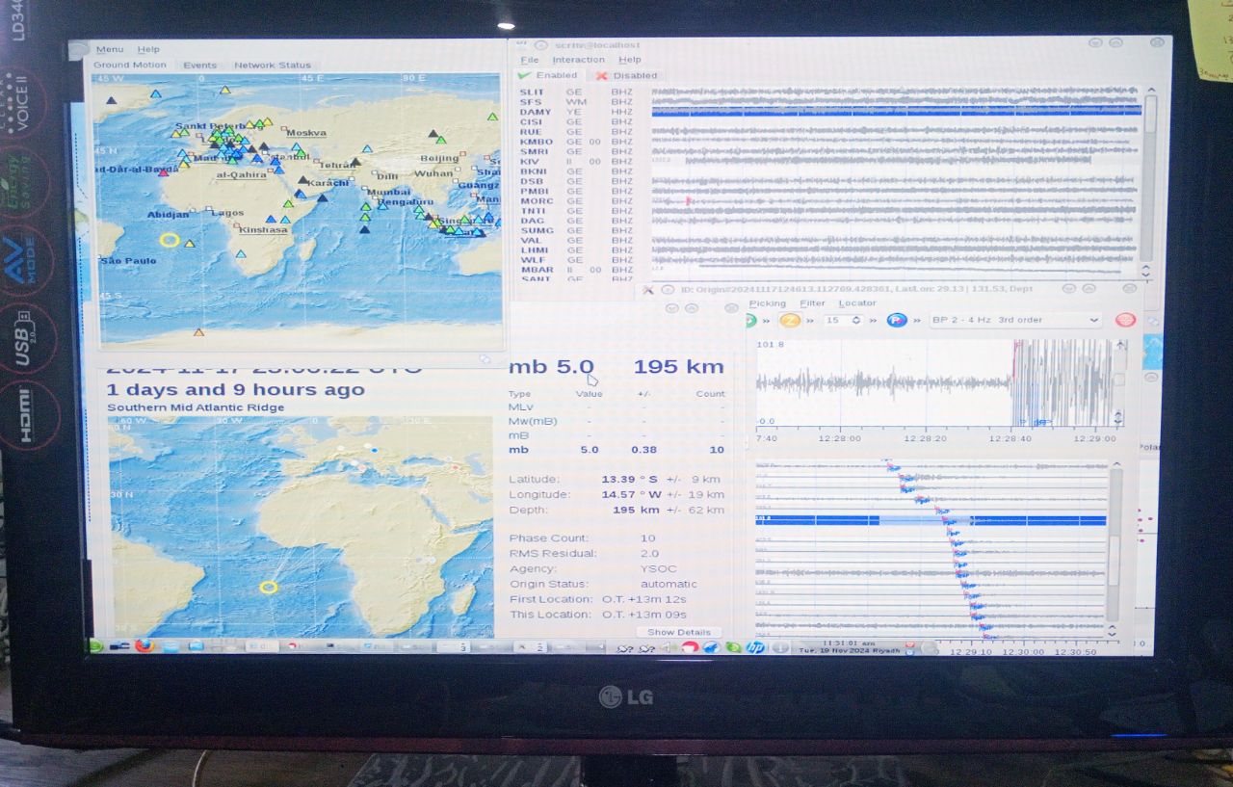Open the Network Status tab
The height and width of the screenshot is (787, 1233).
pyautogui.click(x=273, y=66)
